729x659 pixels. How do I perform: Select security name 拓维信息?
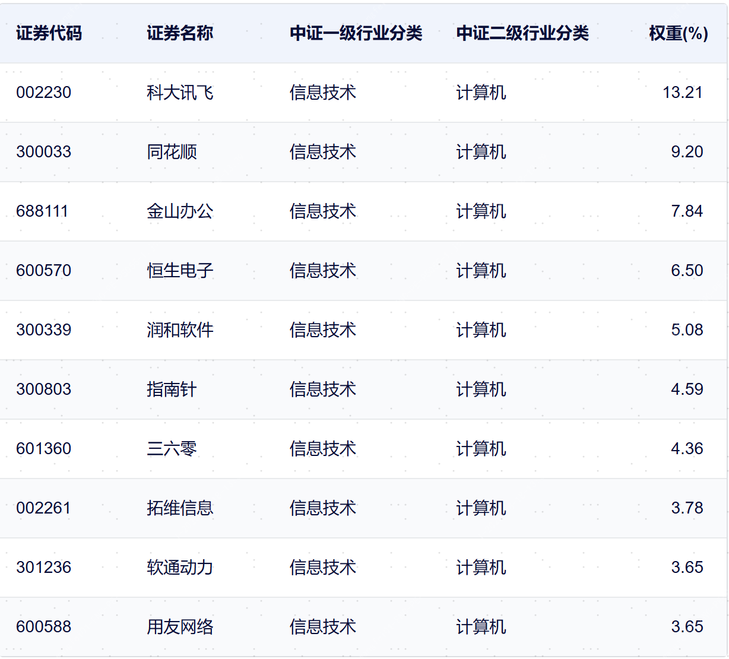point(180,508)
